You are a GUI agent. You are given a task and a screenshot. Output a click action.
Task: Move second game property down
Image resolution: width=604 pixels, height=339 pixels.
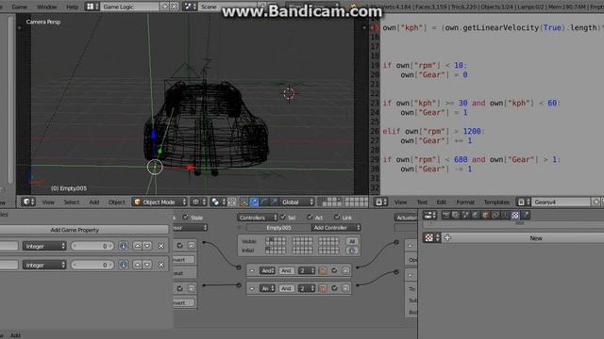point(147,265)
